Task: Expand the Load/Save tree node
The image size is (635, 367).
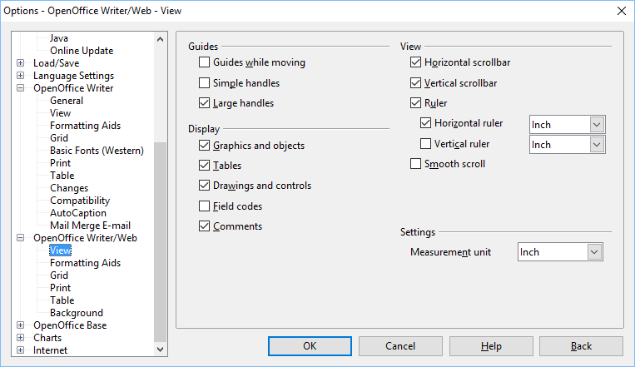Action: tap(20, 63)
